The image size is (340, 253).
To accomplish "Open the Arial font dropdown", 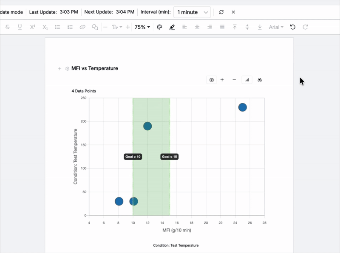I will click(x=276, y=27).
